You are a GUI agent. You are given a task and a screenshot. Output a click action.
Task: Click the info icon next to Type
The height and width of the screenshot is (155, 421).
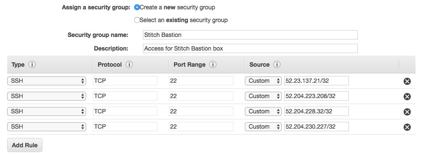pos(32,65)
